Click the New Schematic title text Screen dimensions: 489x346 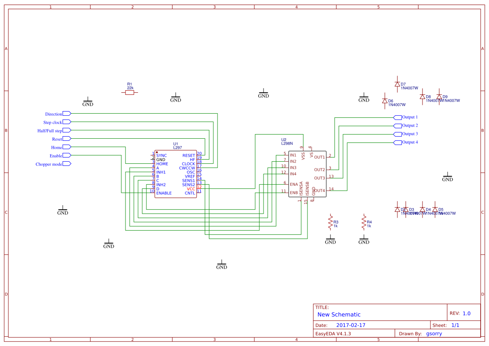339,315
